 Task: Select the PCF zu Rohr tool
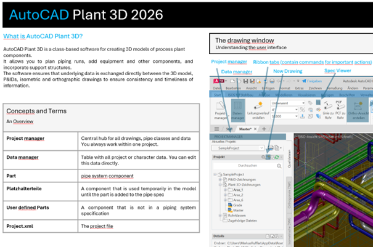point(340,110)
